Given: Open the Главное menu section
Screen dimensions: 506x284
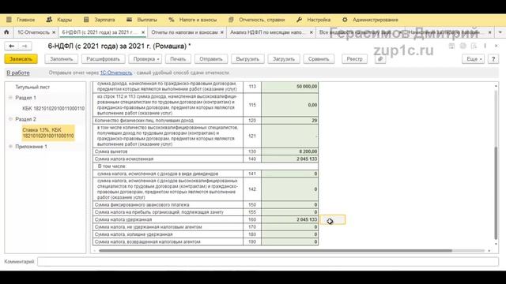Looking at the screenshot, I should (25, 20).
